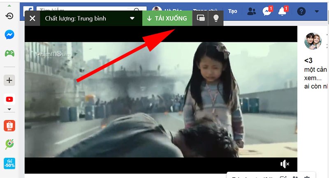Open the browser history sidebar icon
The height and width of the screenshot is (178, 329).
pos(9,16)
